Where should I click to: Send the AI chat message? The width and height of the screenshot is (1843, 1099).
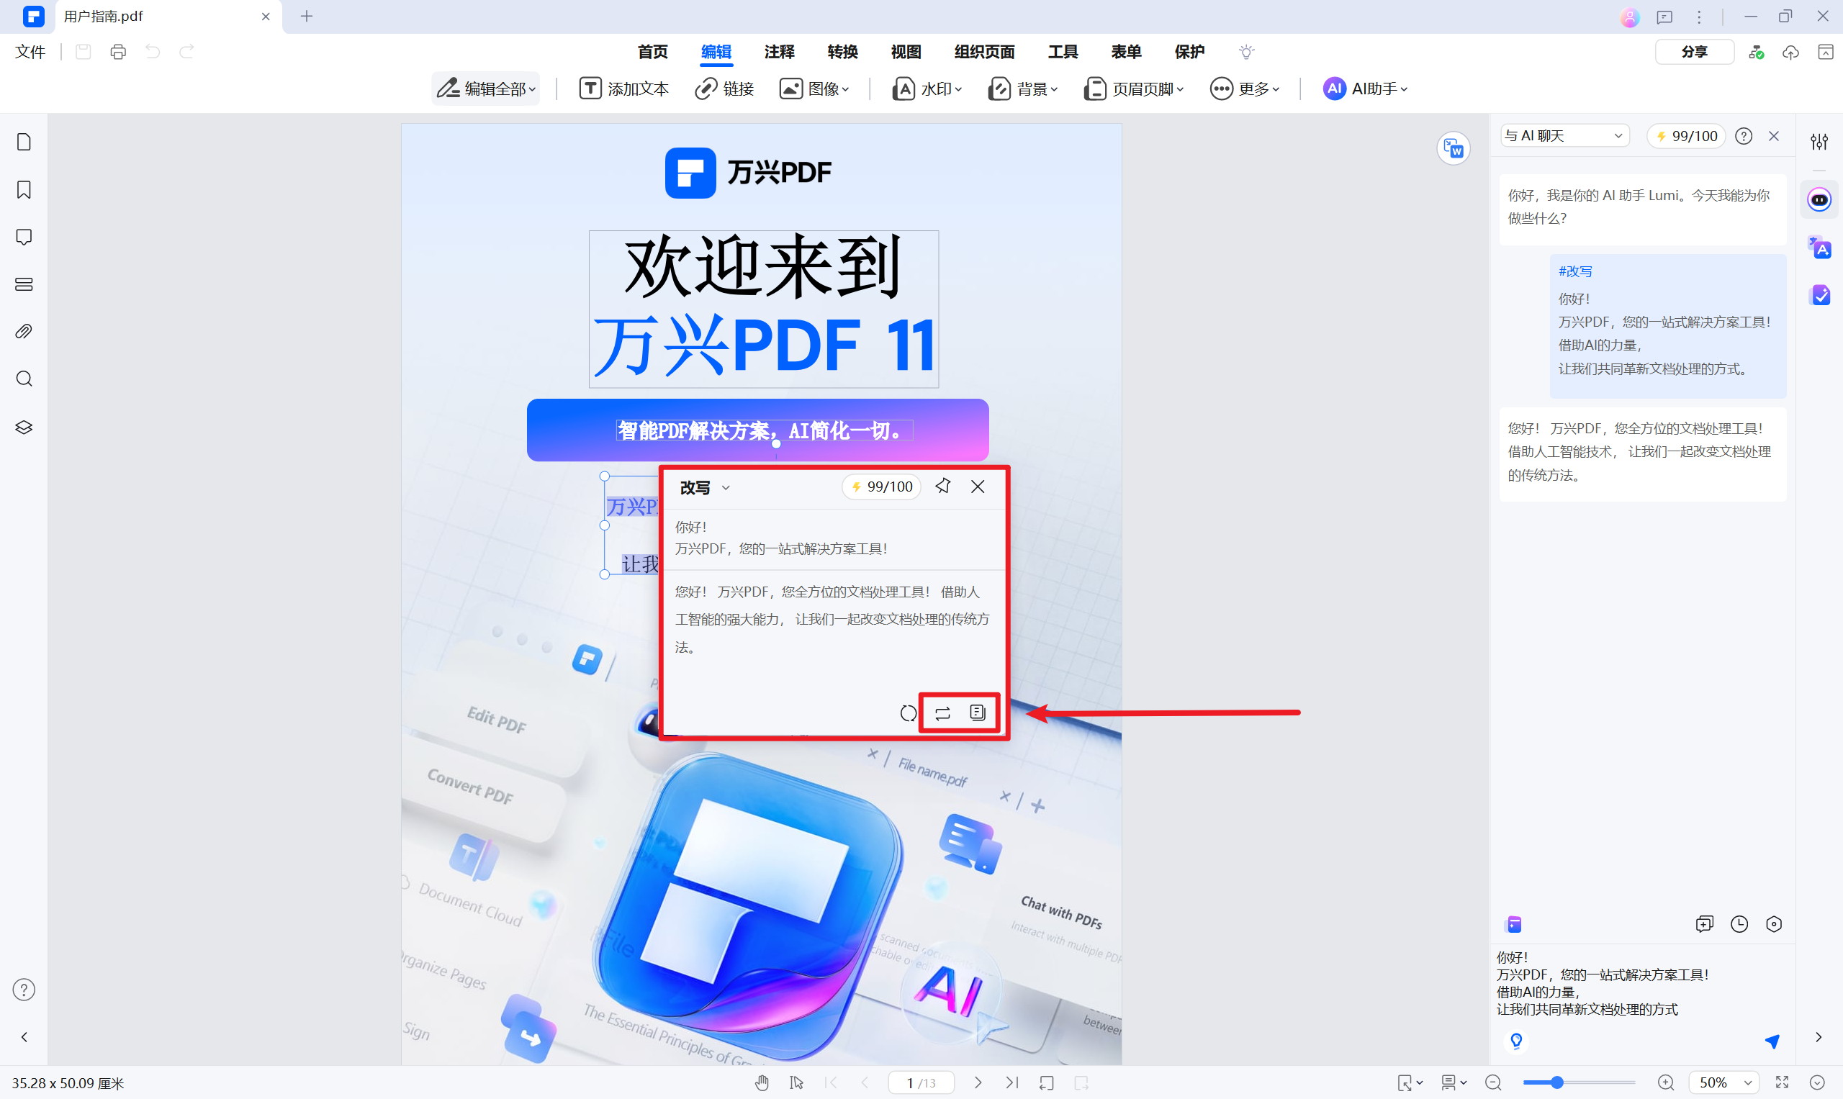tap(1772, 1041)
